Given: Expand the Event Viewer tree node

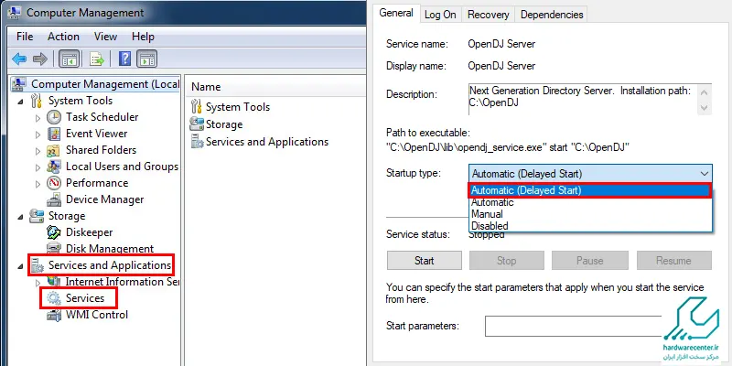Looking at the screenshot, I should (38, 135).
